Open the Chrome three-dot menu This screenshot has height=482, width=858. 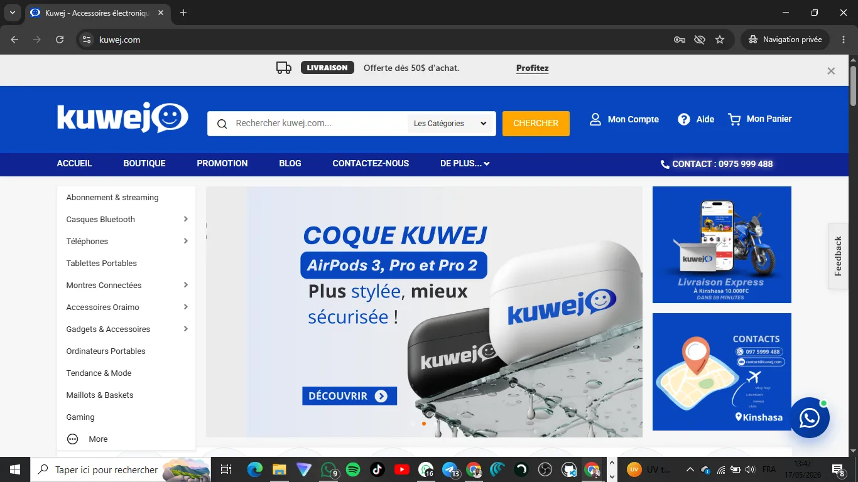point(843,40)
